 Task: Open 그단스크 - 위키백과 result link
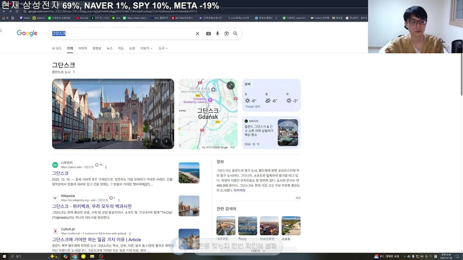(92, 206)
